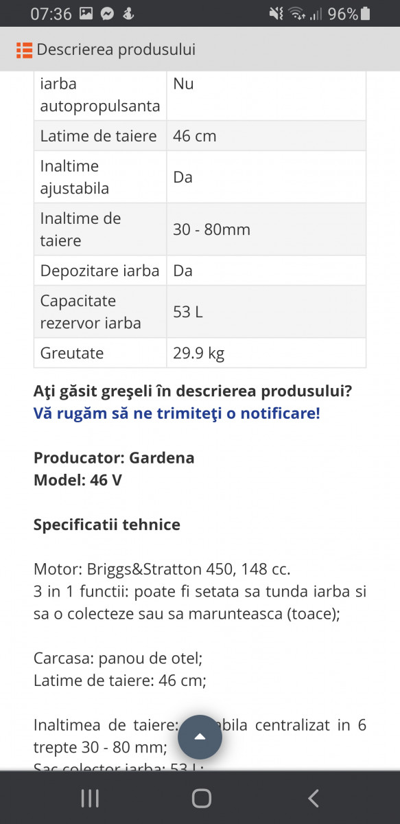Tap the gallery image notification icon
Image resolution: width=400 pixels, height=824 pixels.
[86, 14]
